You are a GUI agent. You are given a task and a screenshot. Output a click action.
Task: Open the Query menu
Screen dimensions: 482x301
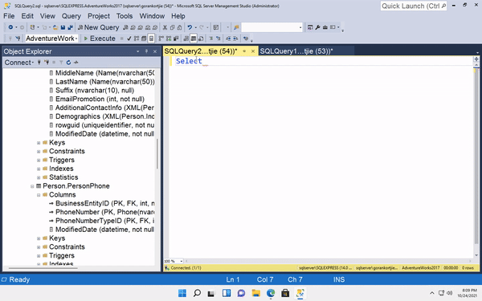click(71, 16)
